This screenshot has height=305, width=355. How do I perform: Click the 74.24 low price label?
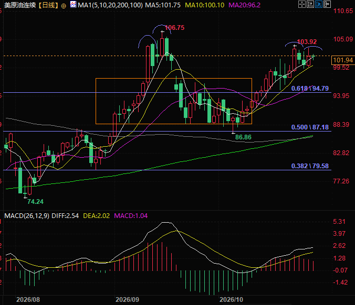point(36,202)
